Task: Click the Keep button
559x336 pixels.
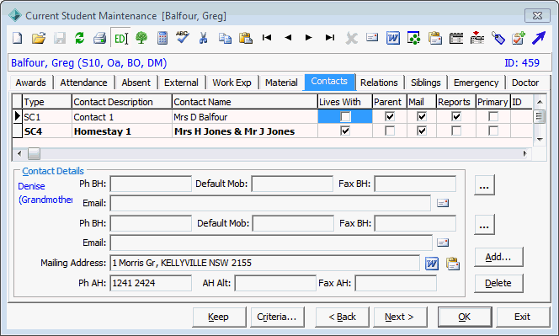Action: click(x=219, y=317)
